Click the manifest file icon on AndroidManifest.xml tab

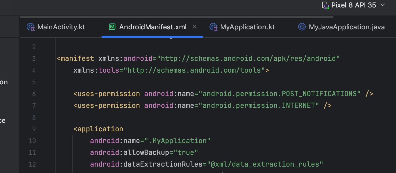coord(112,27)
